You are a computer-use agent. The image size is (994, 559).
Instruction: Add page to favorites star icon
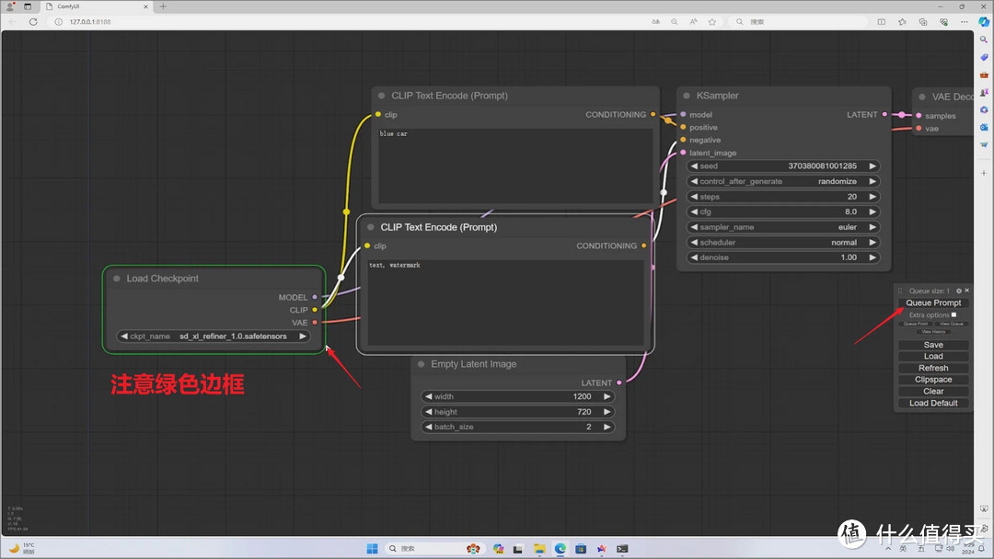pyautogui.click(x=711, y=21)
